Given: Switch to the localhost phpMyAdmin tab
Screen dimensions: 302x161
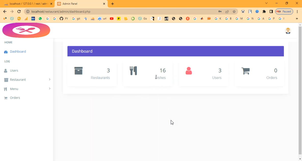Looking at the screenshot, I should pyautogui.click(x=28, y=4).
